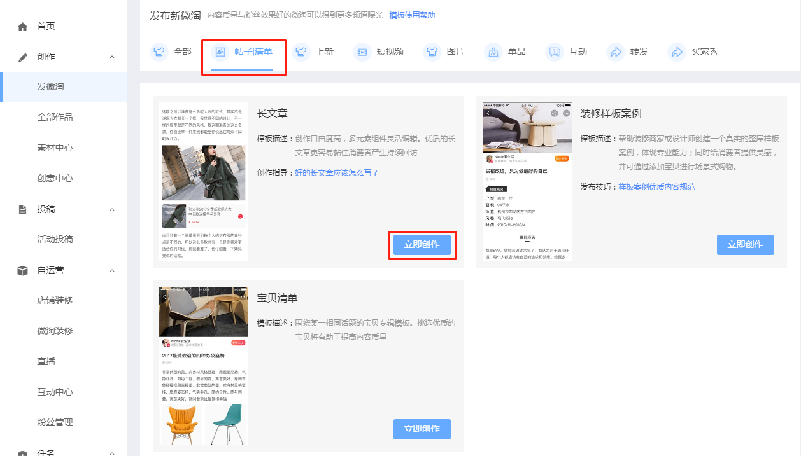Click the 长文章 template preview thumbnail
The image size is (801, 456).
[204, 182]
